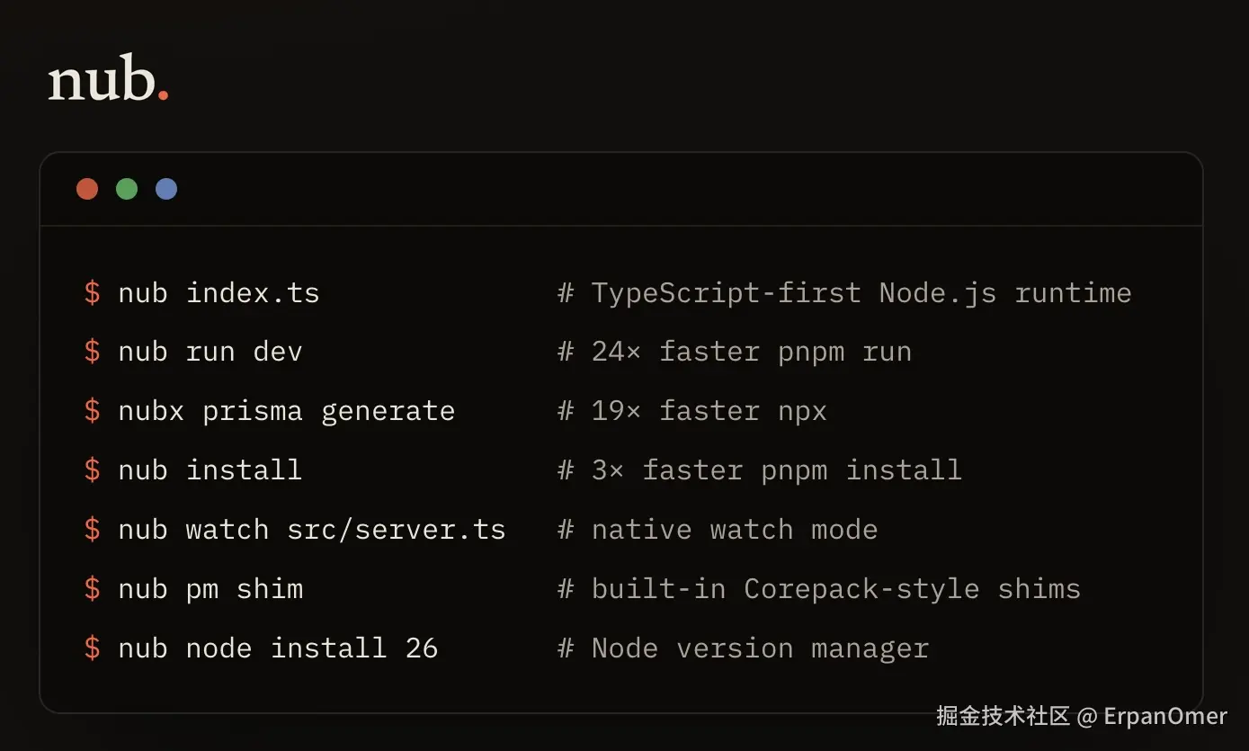Click the '24× faster pnpm run' comment
The height and width of the screenshot is (751, 1249).
pos(752,353)
